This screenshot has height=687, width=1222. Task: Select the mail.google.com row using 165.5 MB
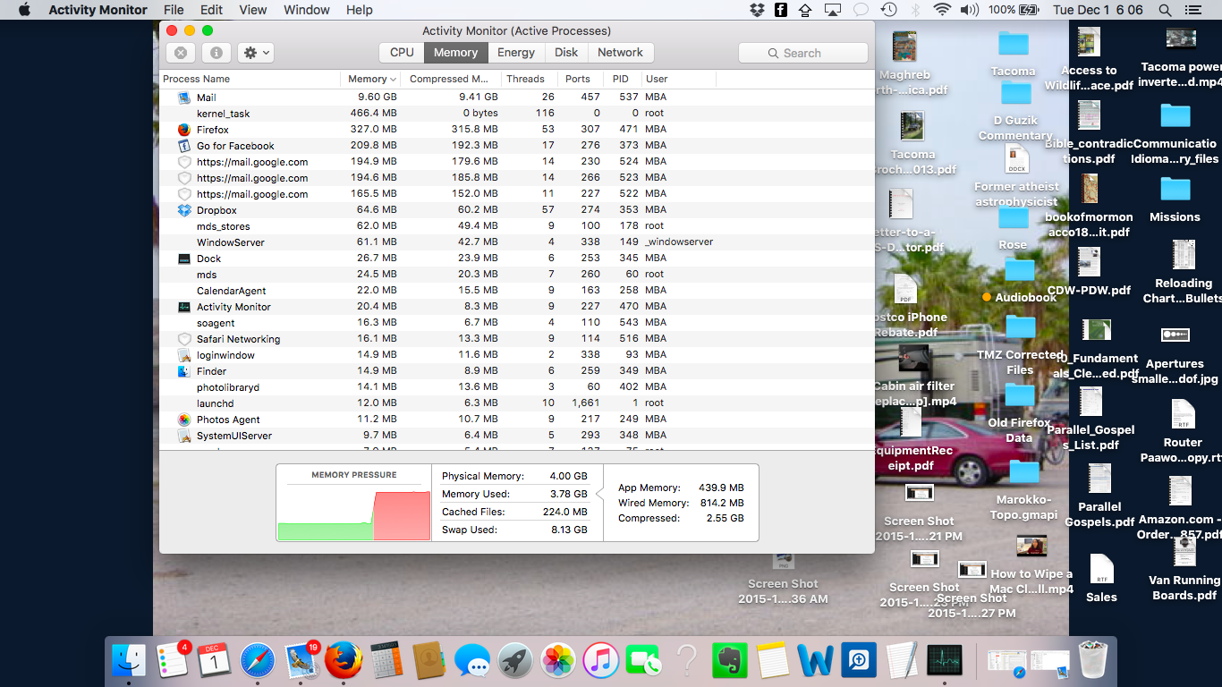(x=516, y=194)
